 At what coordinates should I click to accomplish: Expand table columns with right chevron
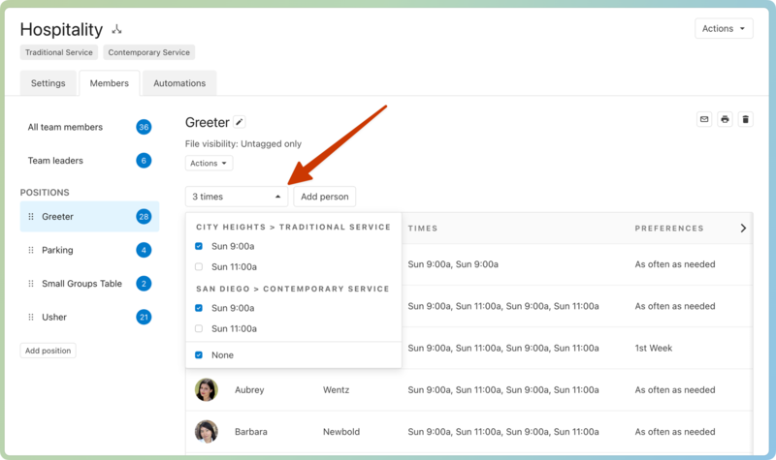click(743, 229)
